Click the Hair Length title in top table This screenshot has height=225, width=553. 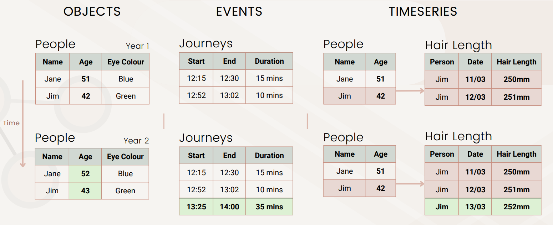click(x=458, y=45)
